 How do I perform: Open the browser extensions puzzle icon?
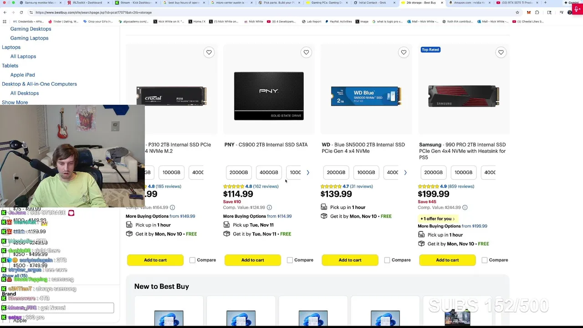537,12
